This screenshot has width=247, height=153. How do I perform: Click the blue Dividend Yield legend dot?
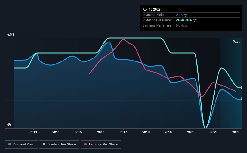10,144
